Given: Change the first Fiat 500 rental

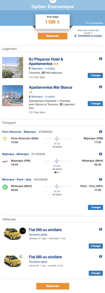Looking at the screenshot, I should tap(96, 246).
